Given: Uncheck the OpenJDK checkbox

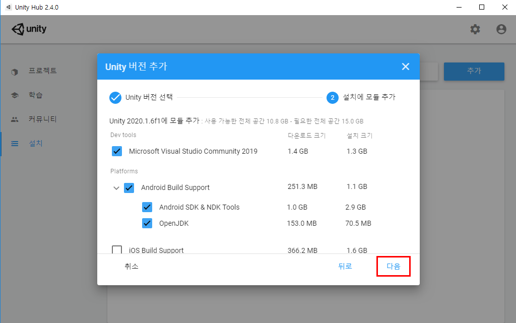Looking at the screenshot, I should tap(147, 223).
